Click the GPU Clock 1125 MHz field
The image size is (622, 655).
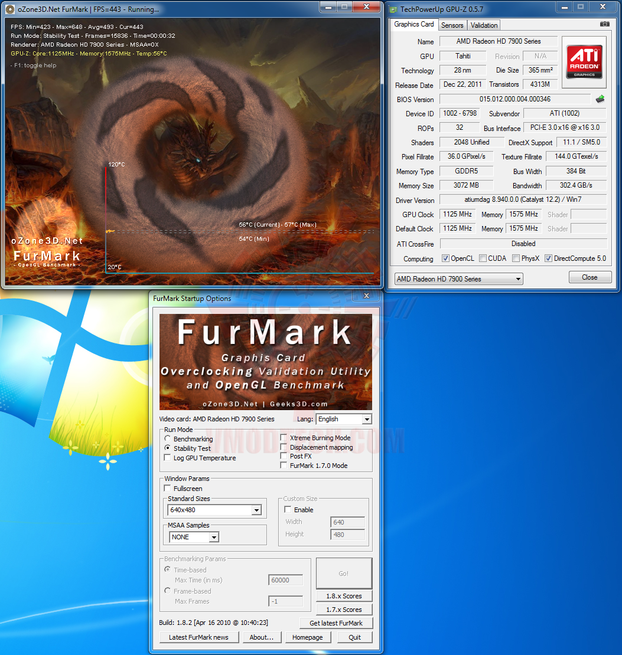[457, 214]
